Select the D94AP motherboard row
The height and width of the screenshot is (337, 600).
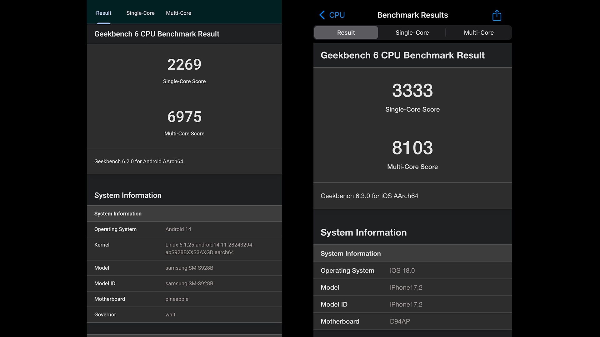click(x=412, y=321)
